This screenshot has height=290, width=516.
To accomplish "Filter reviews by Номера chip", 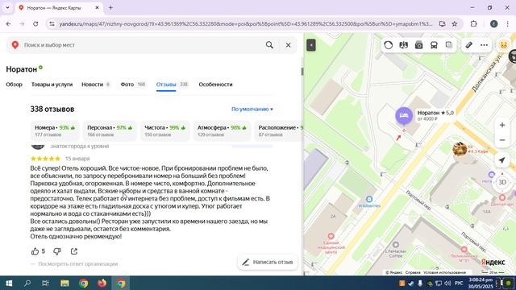I will (55, 130).
